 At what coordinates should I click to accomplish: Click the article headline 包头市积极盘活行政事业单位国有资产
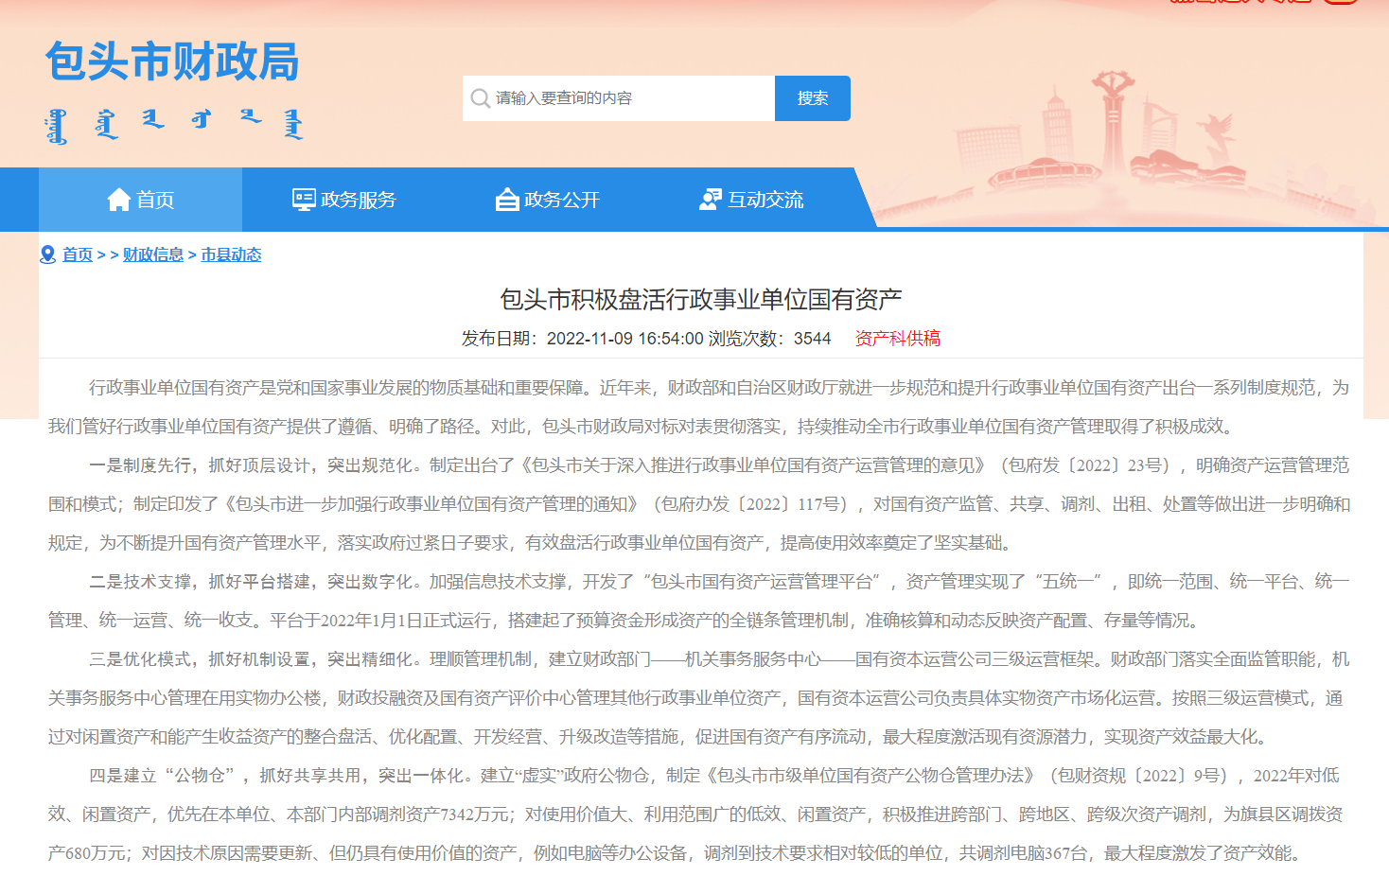700,300
